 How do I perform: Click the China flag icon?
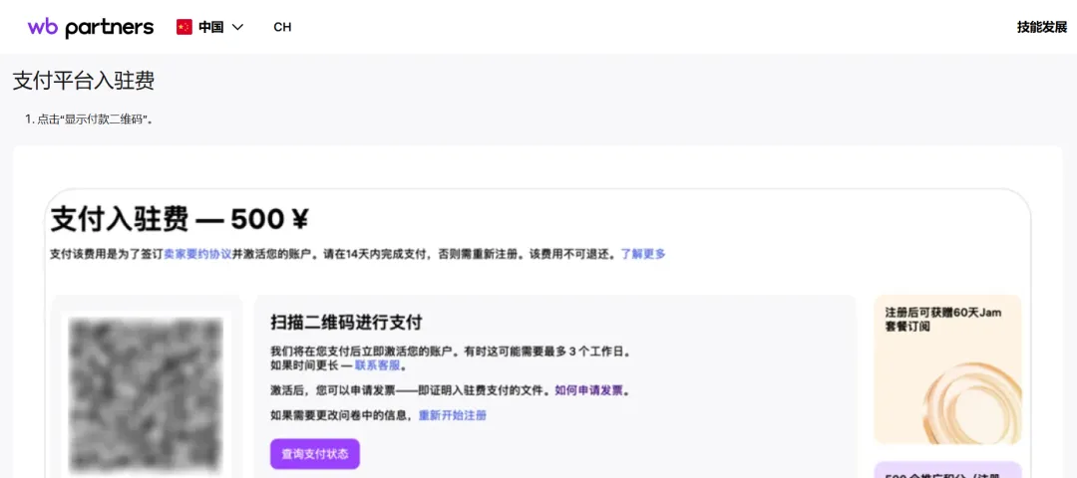click(184, 28)
